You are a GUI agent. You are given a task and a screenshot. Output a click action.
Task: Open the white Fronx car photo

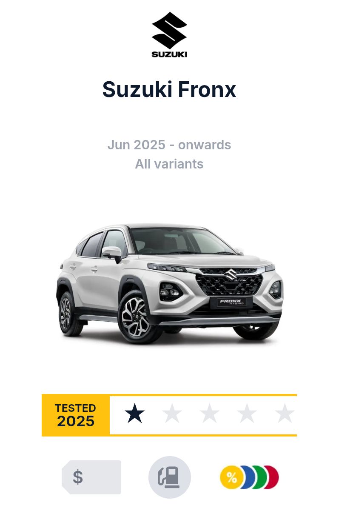(x=170, y=284)
